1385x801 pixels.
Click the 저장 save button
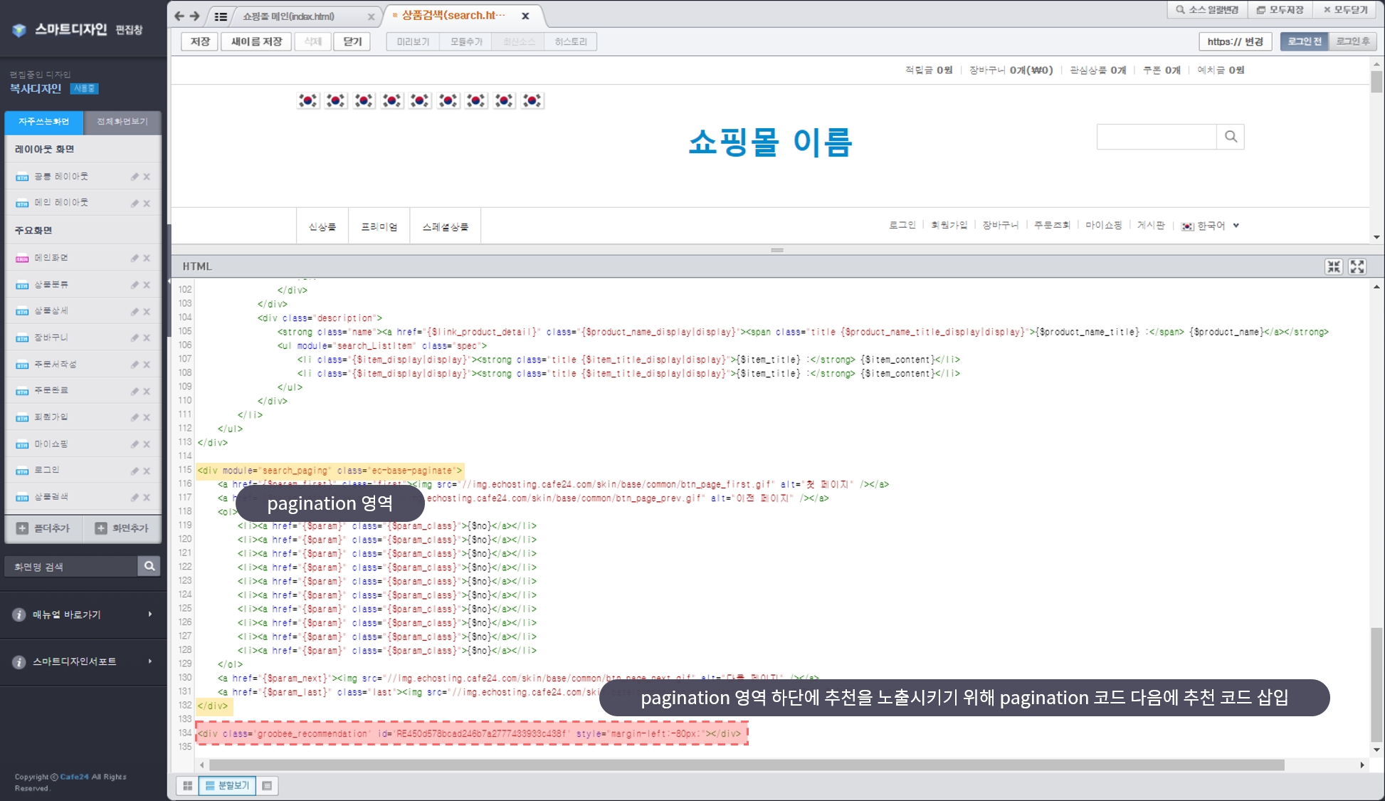coord(200,41)
